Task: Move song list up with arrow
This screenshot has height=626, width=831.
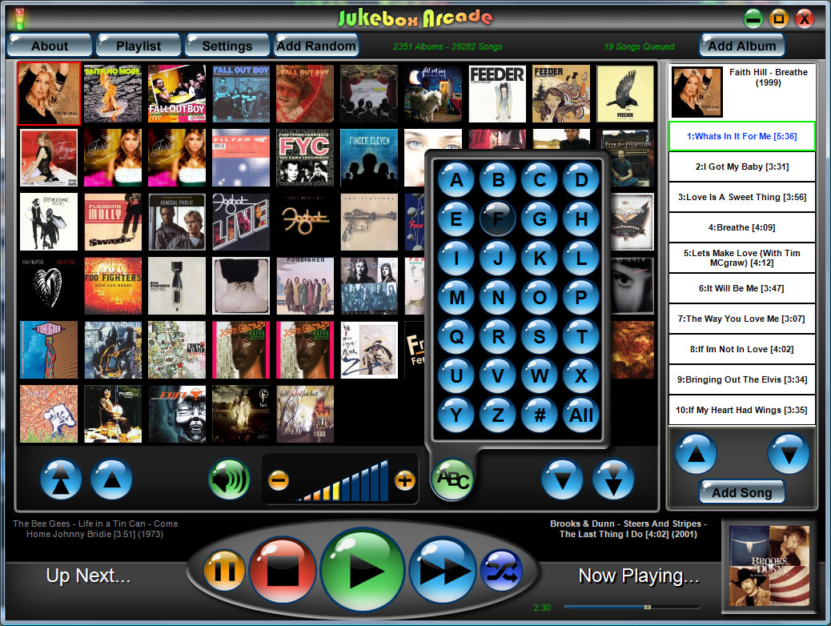Action: (x=696, y=454)
